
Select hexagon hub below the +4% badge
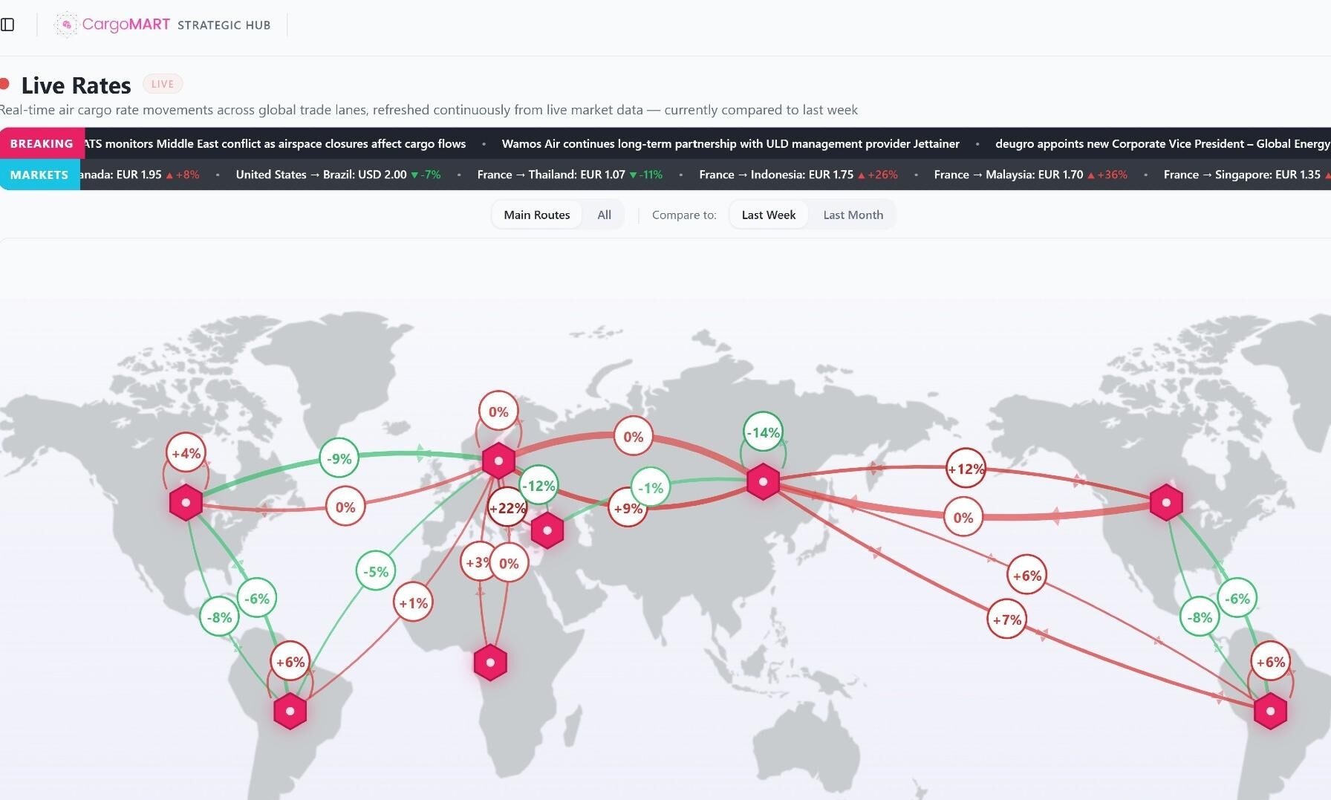pyautogui.click(x=186, y=503)
